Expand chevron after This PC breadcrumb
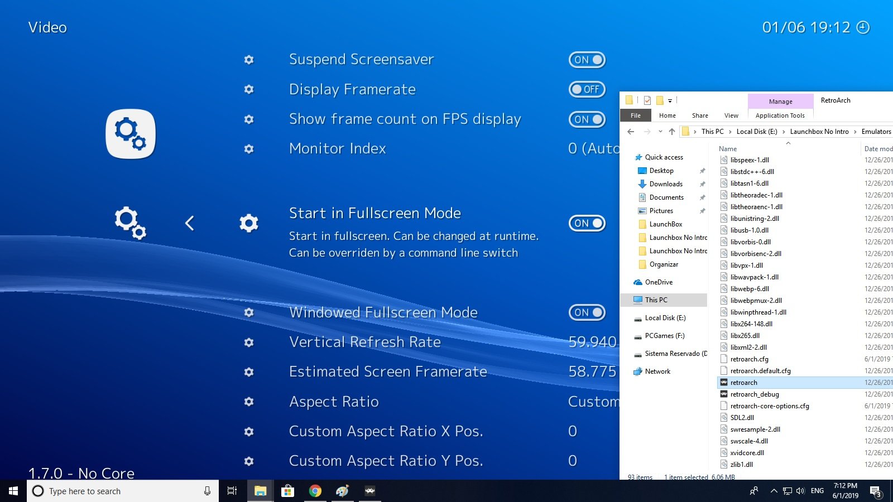 coord(730,132)
